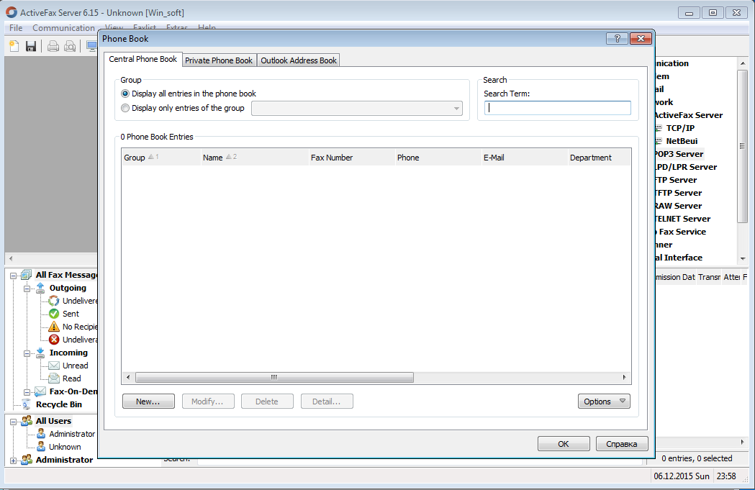Click the Outgoing folder icon
This screenshot has height=490, width=755.
[x=40, y=288]
